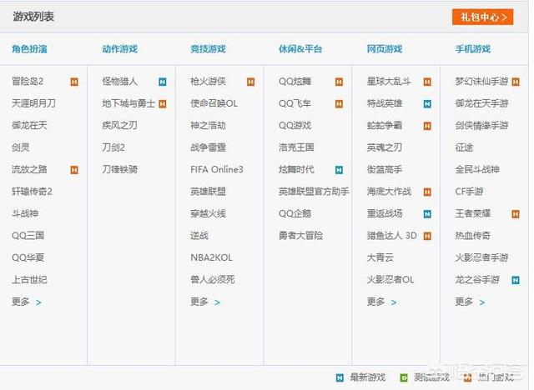Open the QQ华夏 game link
534x390 pixels.
tap(28, 257)
